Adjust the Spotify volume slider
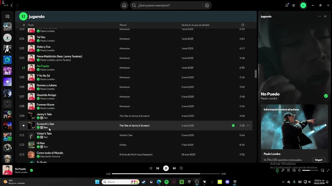 [x=310, y=171]
